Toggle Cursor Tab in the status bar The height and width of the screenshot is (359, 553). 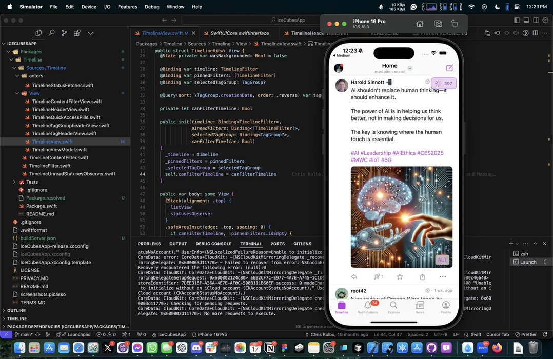(497, 334)
